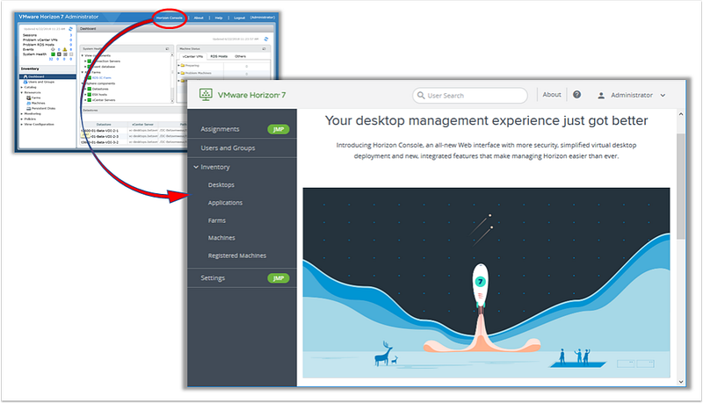The width and height of the screenshot is (703, 403).
Task: Click Logout in Horizon Administrator header
Action: [x=239, y=18]
